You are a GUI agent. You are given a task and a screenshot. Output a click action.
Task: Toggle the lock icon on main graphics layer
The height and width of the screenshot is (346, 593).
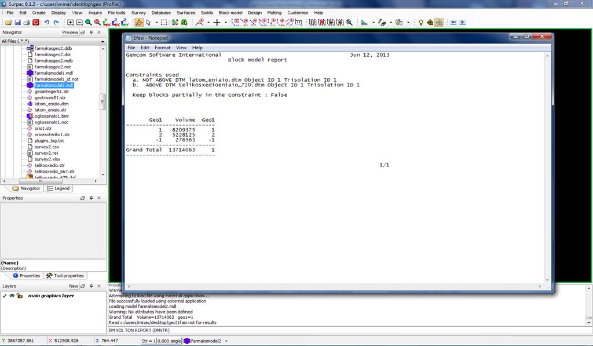[19, 296]
